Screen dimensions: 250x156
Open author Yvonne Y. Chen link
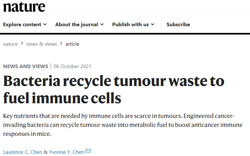point(67,152)
